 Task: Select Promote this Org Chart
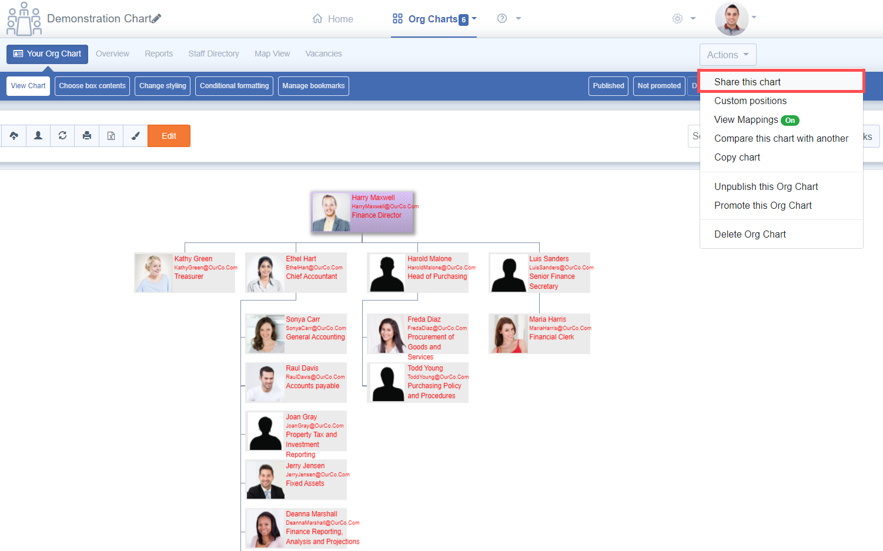point(781,205)
